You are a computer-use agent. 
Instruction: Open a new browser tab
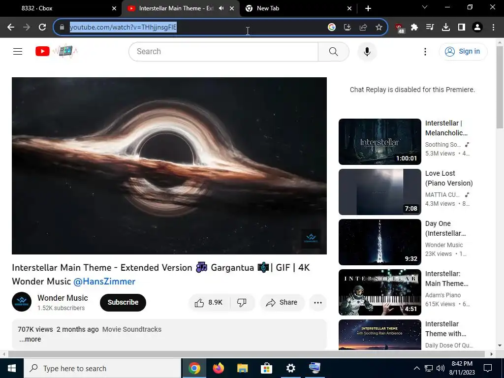pyautogui.click(x=368, y=8)
